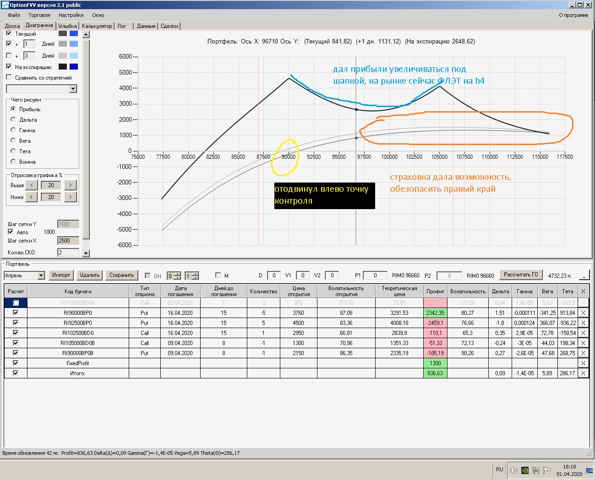Open the volume control in system tray
595x480 pixels.
pos(514,470)
